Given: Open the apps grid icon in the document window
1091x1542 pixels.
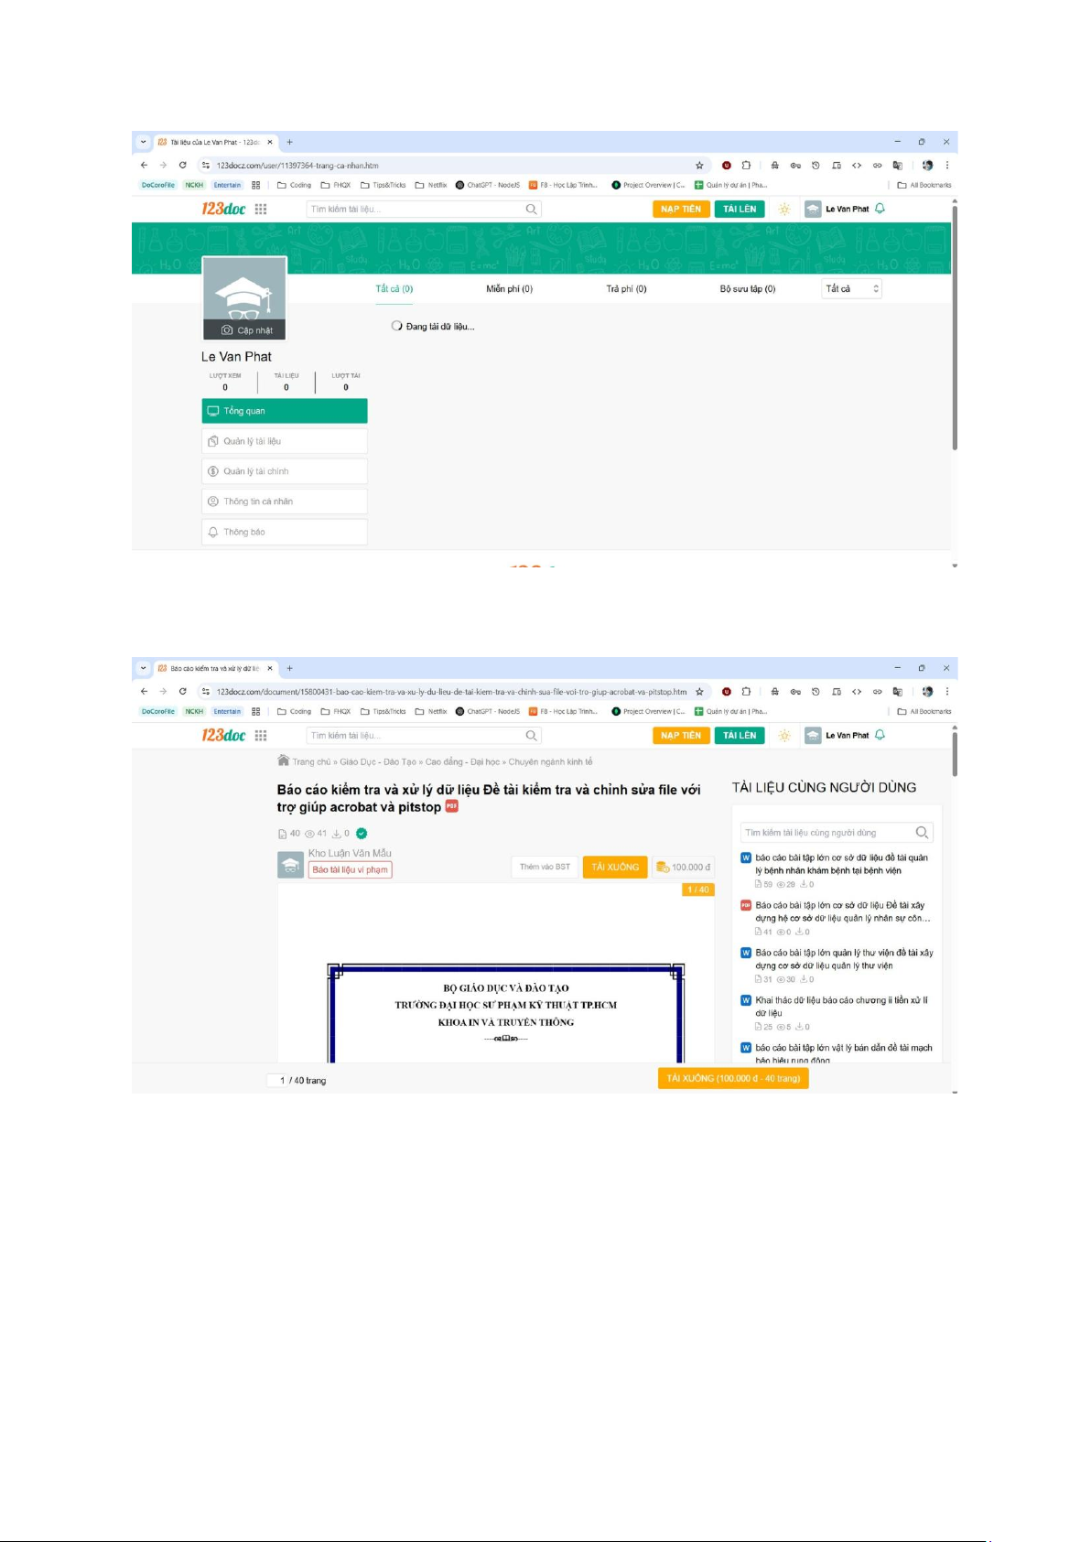Looking at the screenshot, I should pos(261,735).
